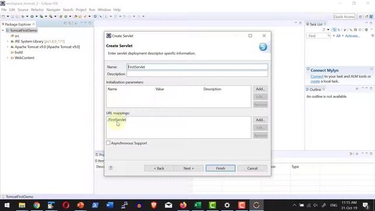Open the Source menu
The image size is (375, 211).
pyautogui.click(x=23, y=9)
